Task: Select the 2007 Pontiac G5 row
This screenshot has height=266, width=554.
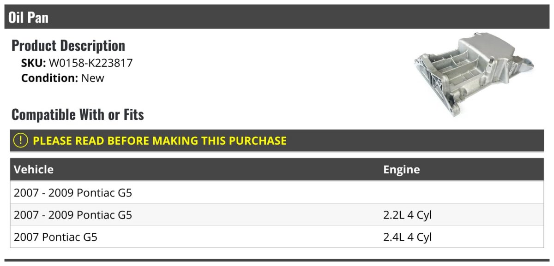Action: coord(277,237)
